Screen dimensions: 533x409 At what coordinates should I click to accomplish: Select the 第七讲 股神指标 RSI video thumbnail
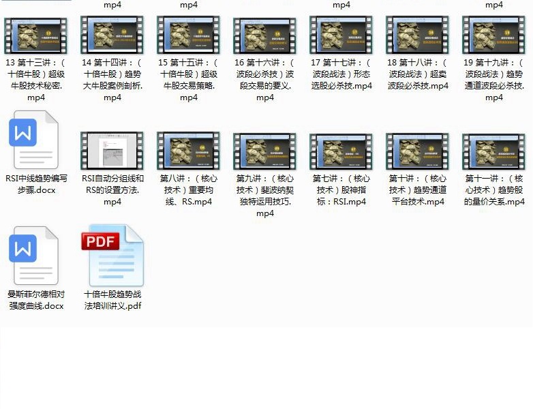pos(341,151)
